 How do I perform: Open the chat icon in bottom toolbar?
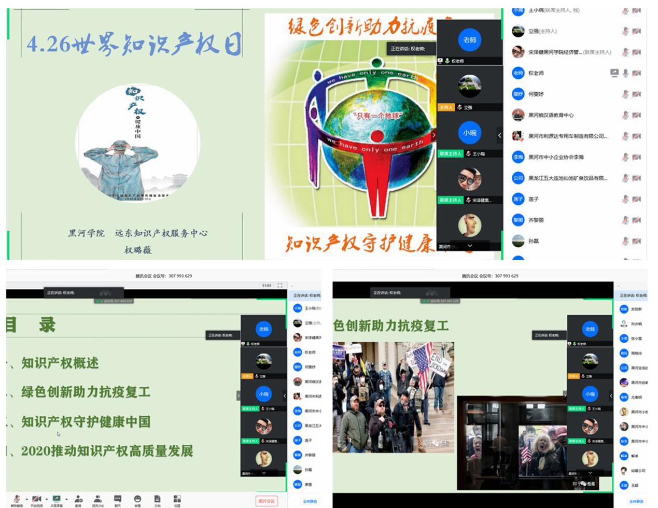point(118,499)
